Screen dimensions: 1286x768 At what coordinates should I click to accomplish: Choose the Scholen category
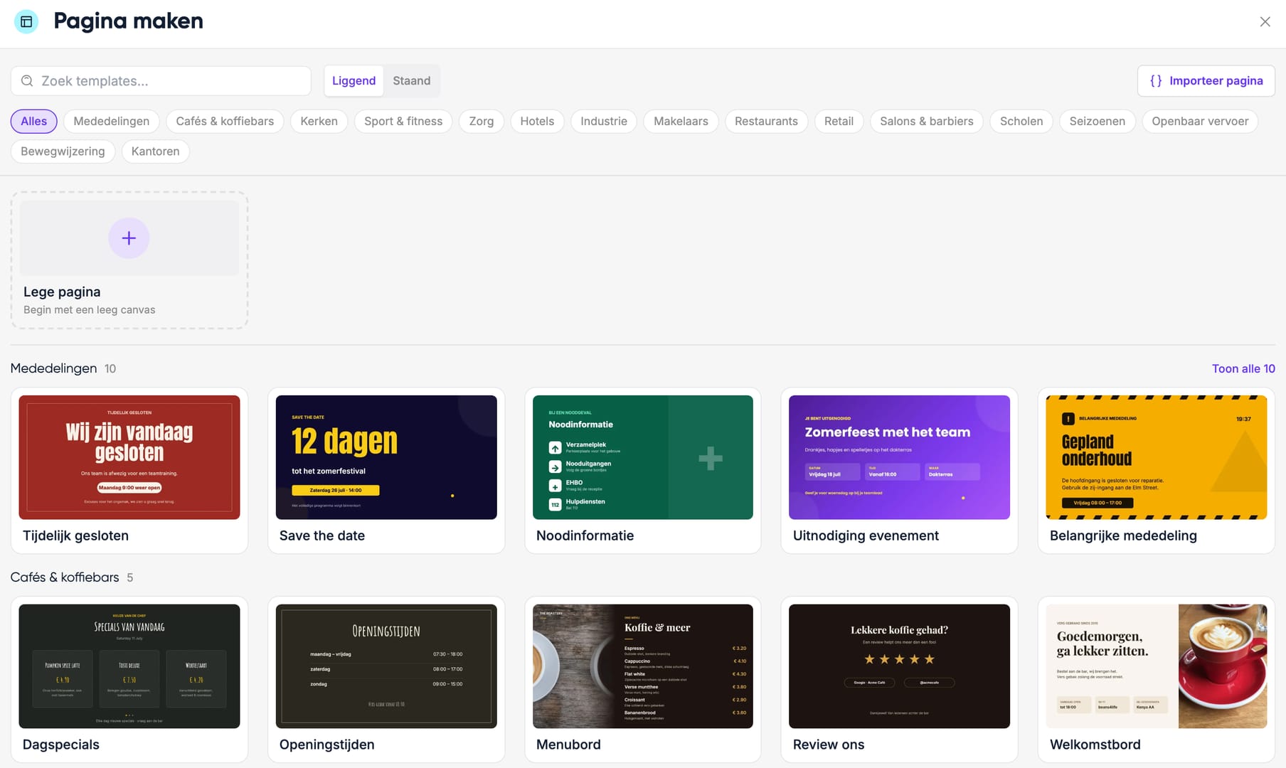(x=1021, y=122)
